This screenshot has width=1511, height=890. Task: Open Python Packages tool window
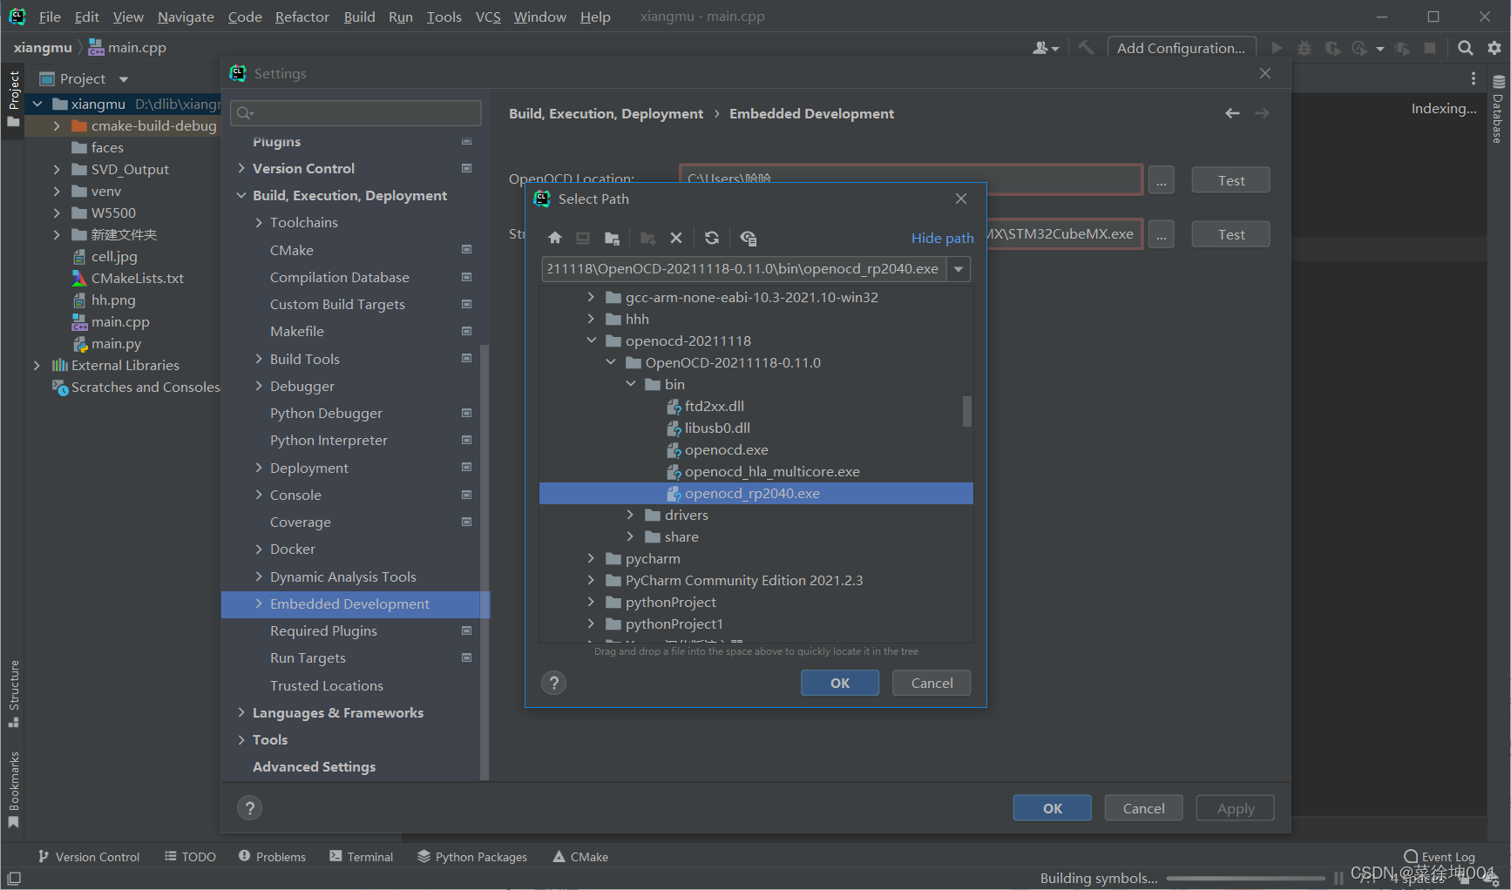[x=472, y=857]
